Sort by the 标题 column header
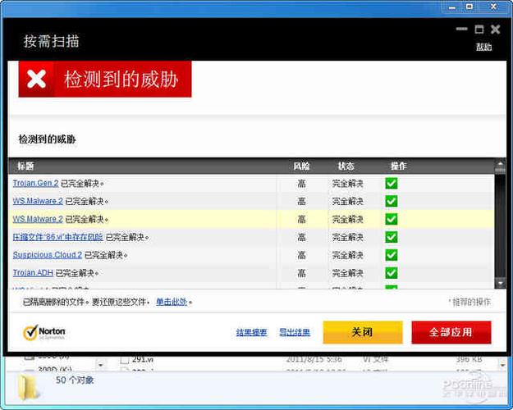This screenshot has width=513, height=410. (25, 166)
